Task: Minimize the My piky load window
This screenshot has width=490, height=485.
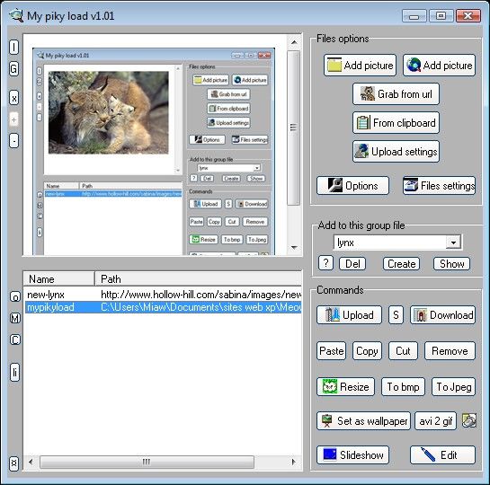Action: pyautogui.click(x=414, y=16)
